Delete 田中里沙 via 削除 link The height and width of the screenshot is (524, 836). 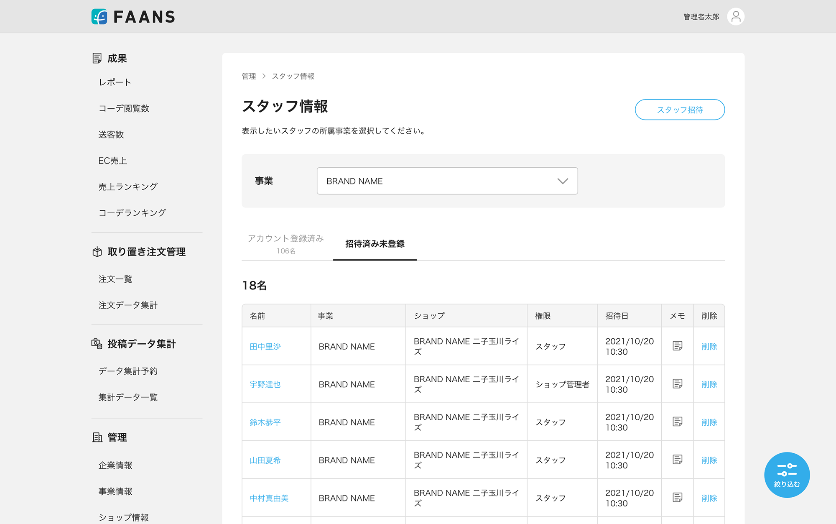tap(709, 346)
